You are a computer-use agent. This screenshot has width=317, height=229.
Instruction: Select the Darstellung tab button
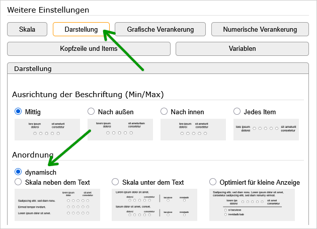(82, 29)
